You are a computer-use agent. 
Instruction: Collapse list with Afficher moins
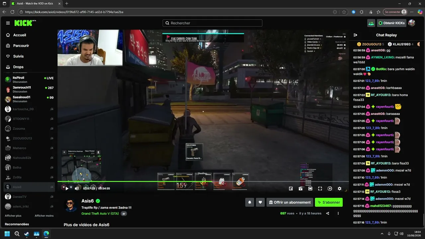coord(44,216)
